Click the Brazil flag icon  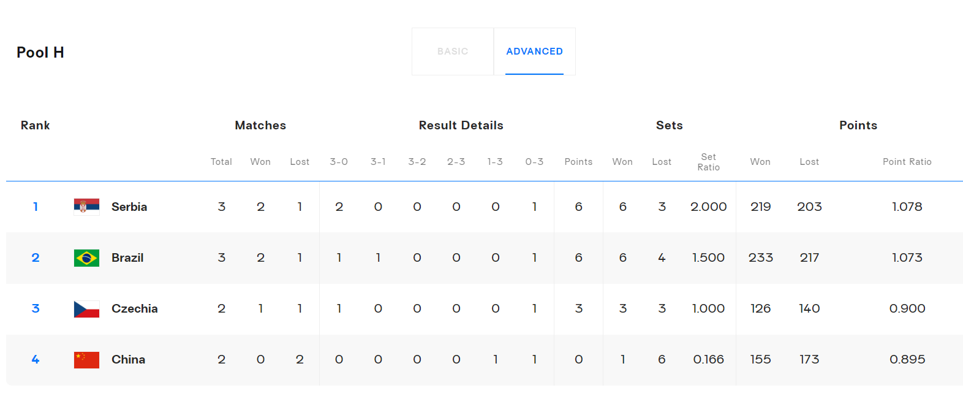tap(86, 258)
